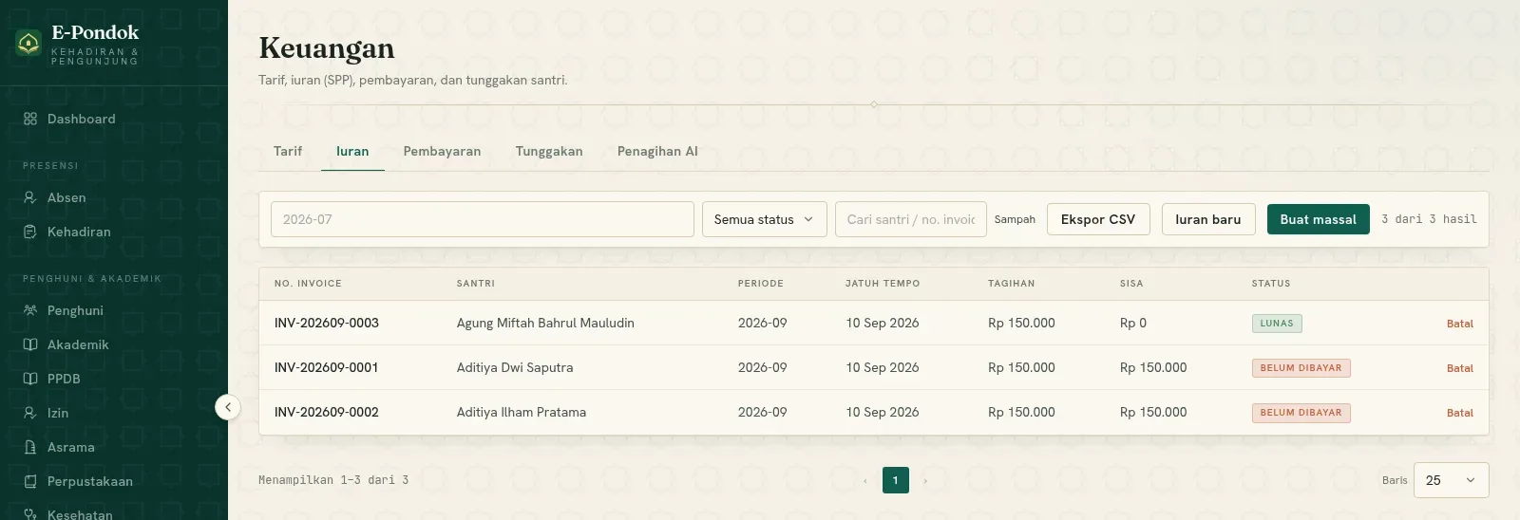The image size is (1520, 520).
Task: Open the Asrama building icon
Action: pos(30,447)
